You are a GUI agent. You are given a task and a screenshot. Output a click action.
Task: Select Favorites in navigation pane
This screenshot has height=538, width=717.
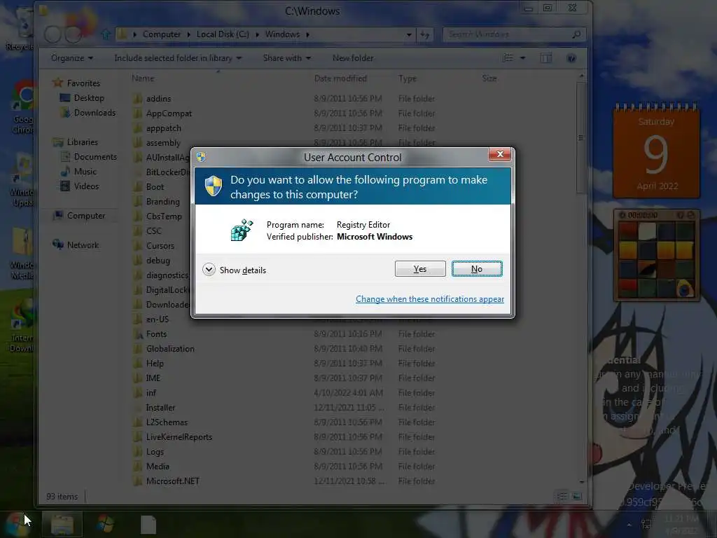pyautogui.click(x=83, y=83)
